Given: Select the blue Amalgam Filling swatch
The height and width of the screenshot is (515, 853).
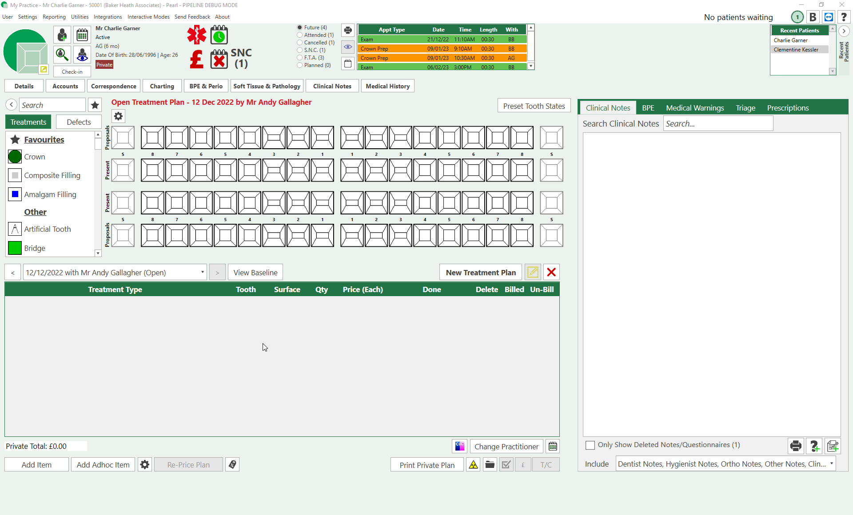Looking at the screenshot, I should 15,194.
